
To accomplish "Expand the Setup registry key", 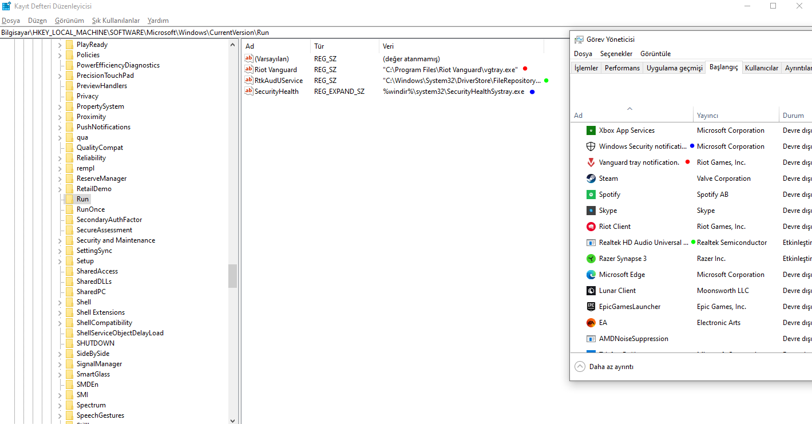I will [60, 261].
